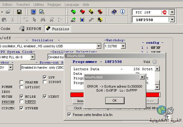Open the 18F2550 device dropdown
The image size is (183, 127).
pos(172,20)
